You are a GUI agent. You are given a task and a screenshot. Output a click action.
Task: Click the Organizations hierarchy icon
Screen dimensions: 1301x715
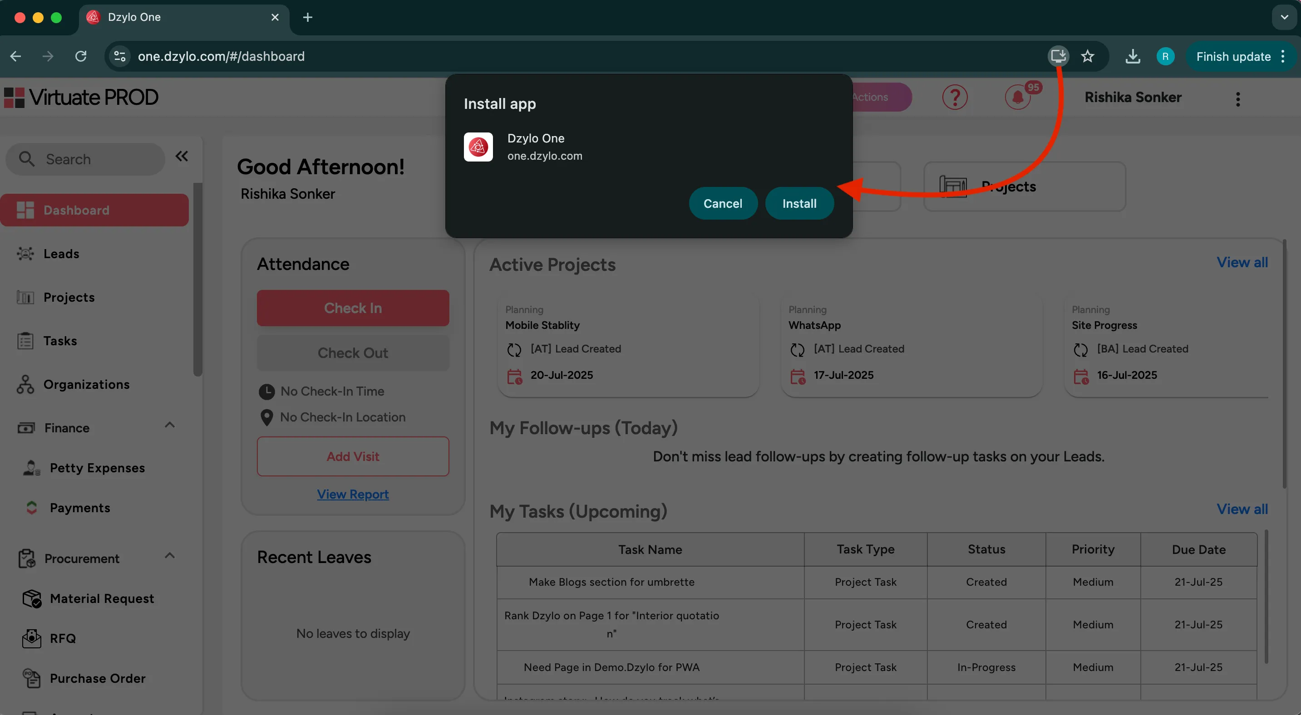[25, 384]
